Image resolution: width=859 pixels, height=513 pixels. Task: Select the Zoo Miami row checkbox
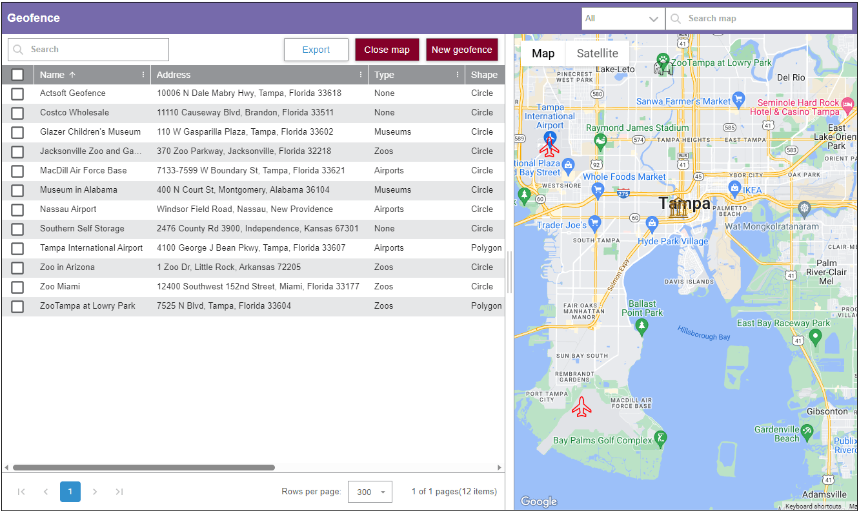(x=17, y=287)
